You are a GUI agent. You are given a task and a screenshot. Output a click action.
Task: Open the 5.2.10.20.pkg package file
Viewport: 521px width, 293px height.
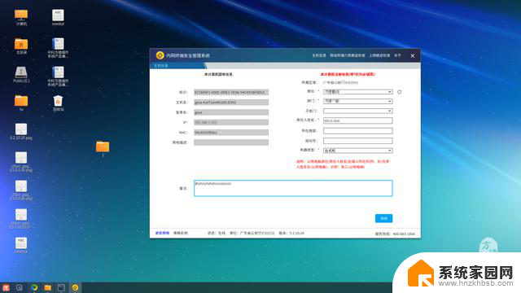click(x=21, y=132)
